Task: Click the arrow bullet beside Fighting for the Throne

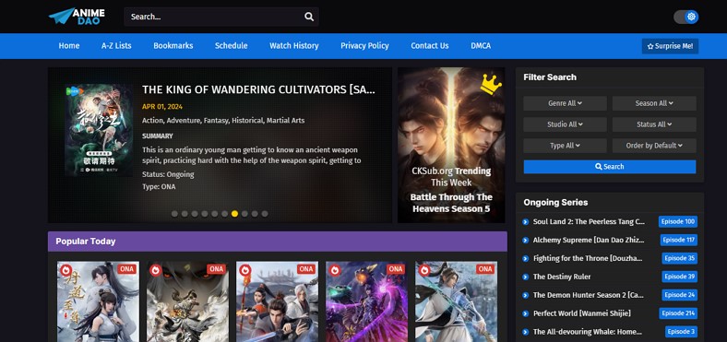Action: (x=525, y=259)
